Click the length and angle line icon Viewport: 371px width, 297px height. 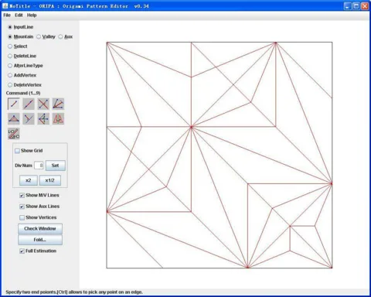pyautogui.click(x=14, y=134)
